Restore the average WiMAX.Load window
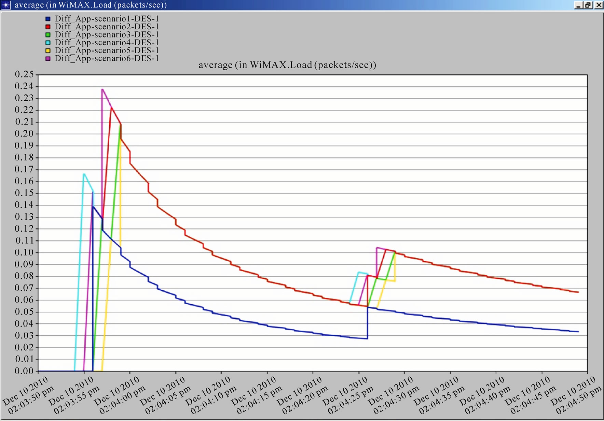Image resolution: width=604 pixels, height=421 pixels. [x=588, y=5]
